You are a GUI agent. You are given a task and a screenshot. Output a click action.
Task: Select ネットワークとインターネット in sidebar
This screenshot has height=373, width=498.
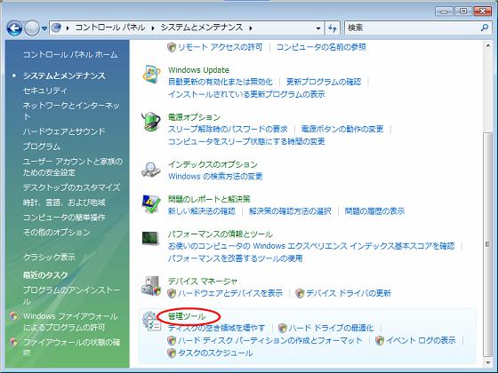pyautogui.click(x=71, y=111)
